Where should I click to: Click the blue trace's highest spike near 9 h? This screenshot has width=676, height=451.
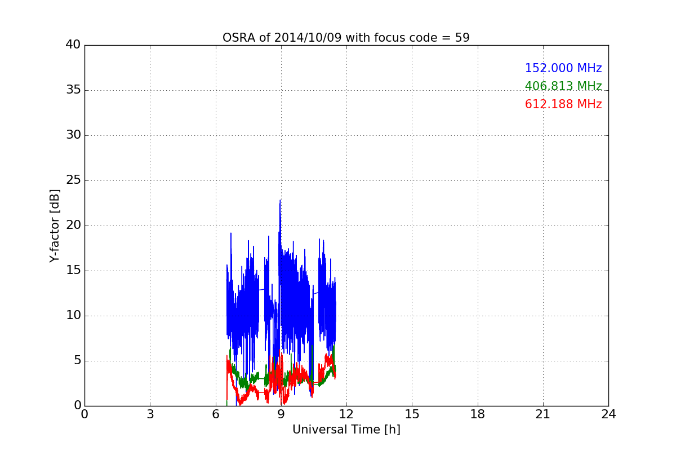tap(280, 201)
